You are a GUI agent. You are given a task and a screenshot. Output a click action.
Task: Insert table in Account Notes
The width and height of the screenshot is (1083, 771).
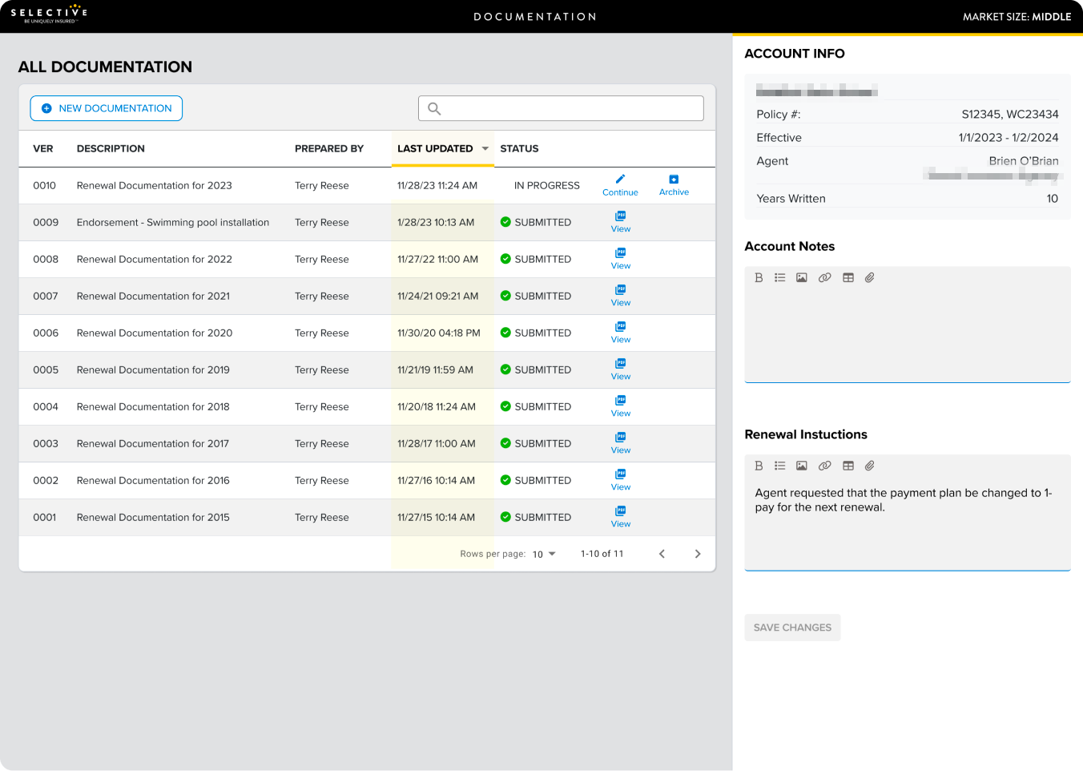tap(848, 277)
